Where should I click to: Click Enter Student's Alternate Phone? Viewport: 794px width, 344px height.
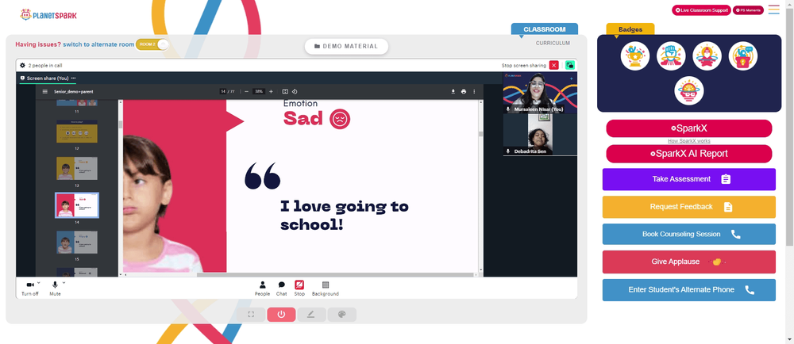(688, 290)
